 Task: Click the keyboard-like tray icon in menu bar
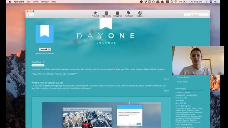158,1
